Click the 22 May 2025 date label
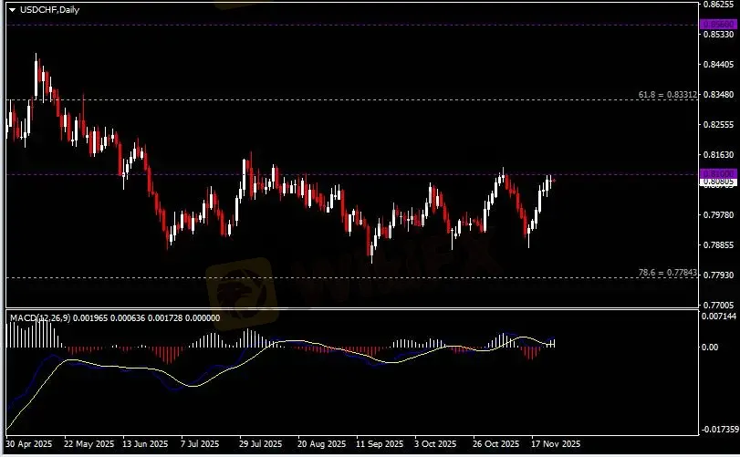The width and height of the screenshot is (740, 457). [x=86, y=444]
